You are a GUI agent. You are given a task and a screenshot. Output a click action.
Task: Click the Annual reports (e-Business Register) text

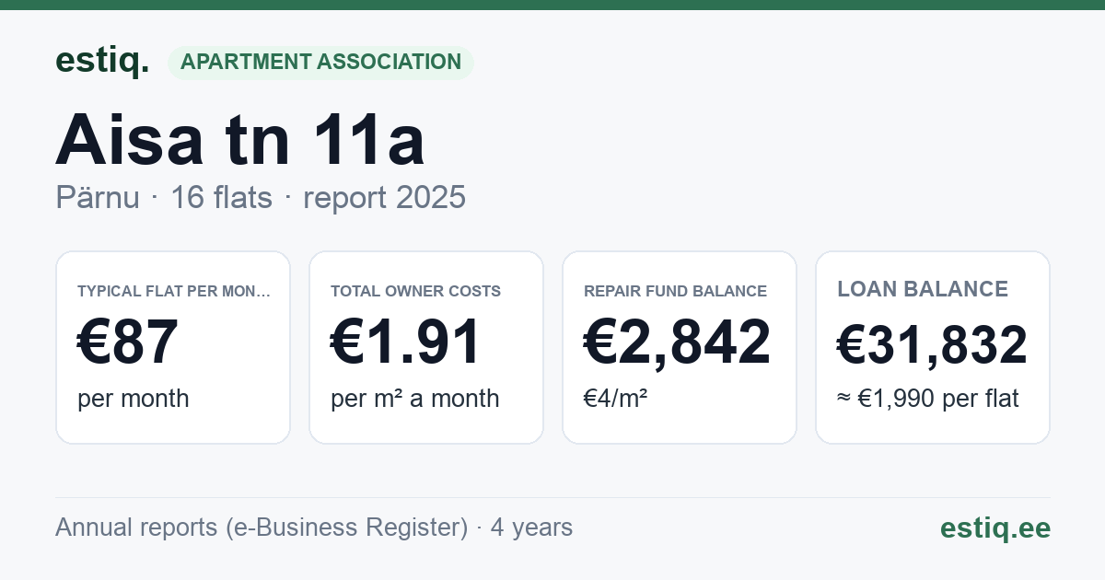pos(262,528)
